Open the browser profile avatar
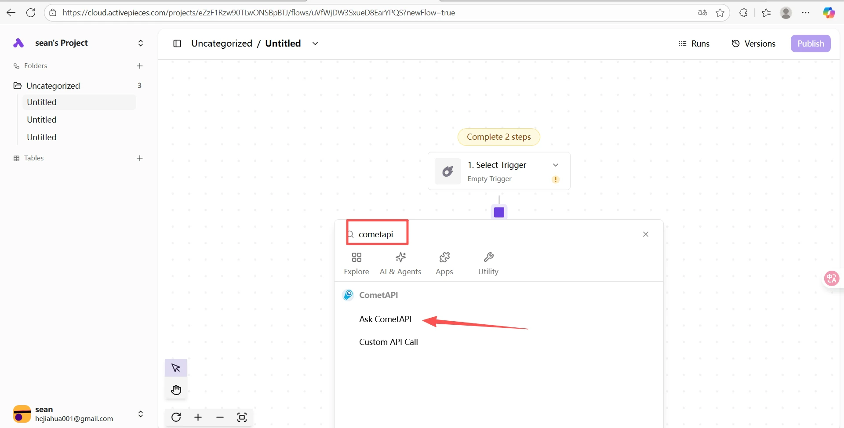The width and height of the screenshot is (844, 428). [786, 13]
